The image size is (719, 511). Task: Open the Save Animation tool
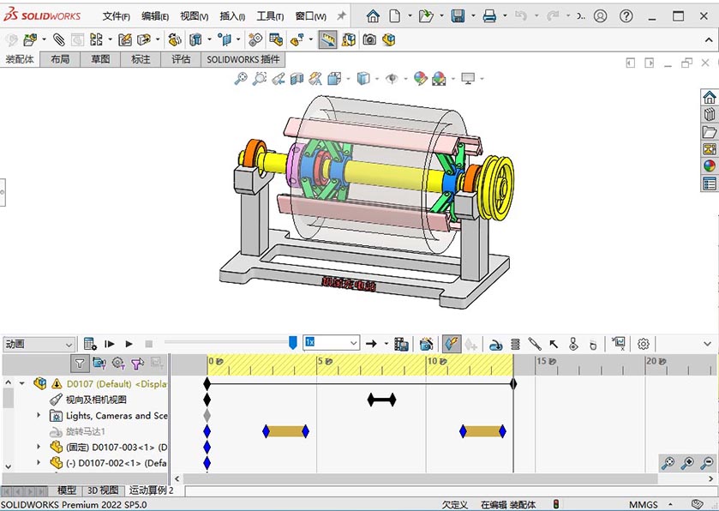pos(400,344)
